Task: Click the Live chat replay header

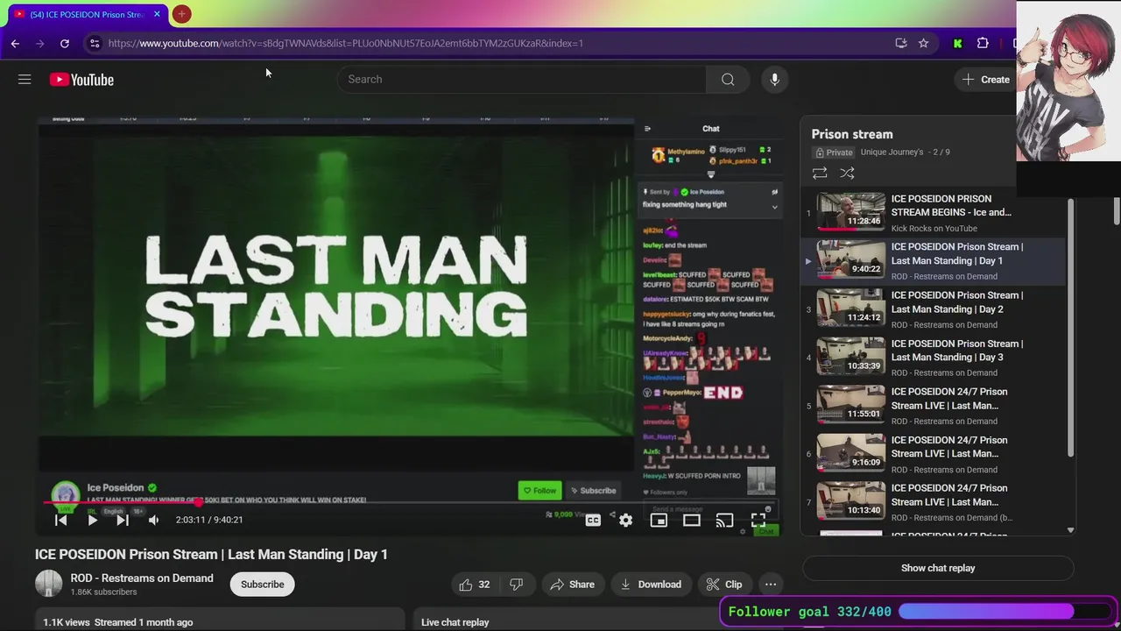Action: [x=455, y=622]
